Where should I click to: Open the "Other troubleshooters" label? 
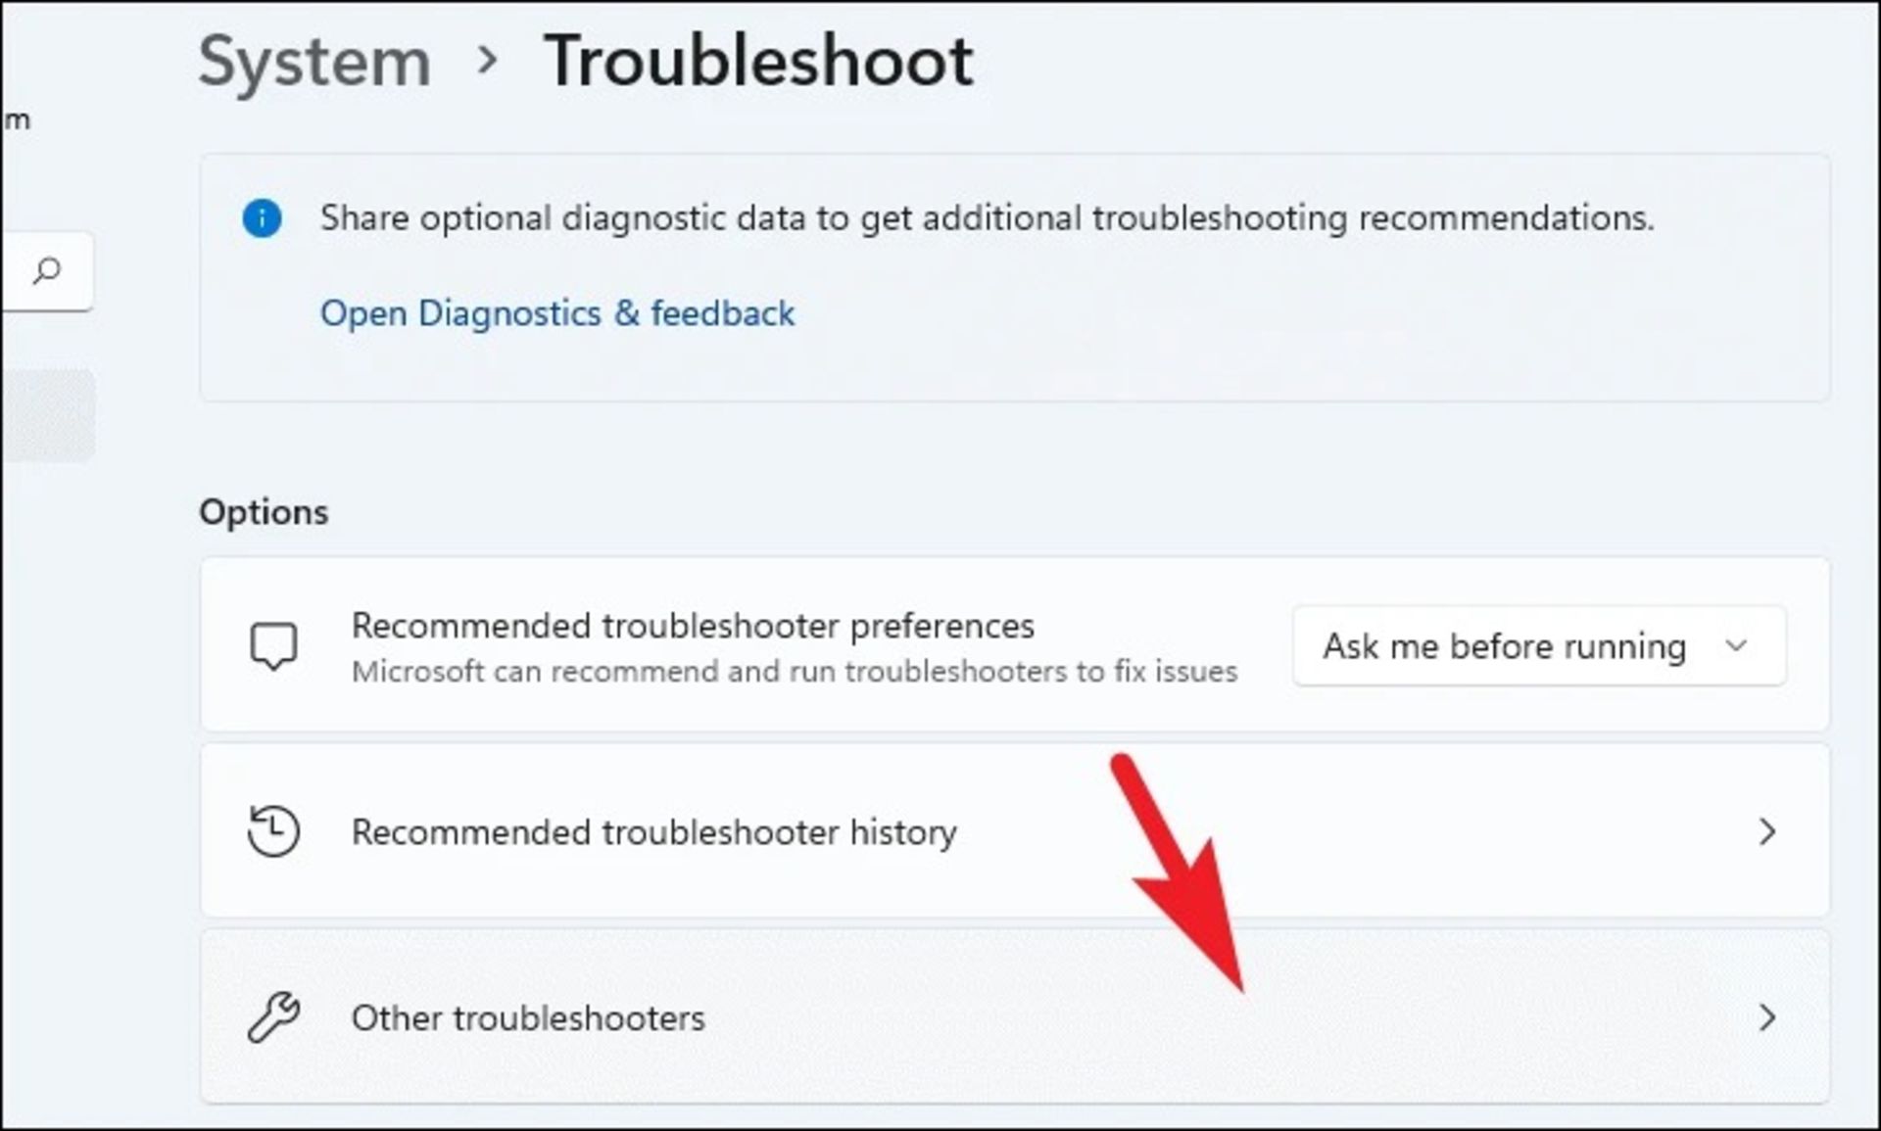528,1018
